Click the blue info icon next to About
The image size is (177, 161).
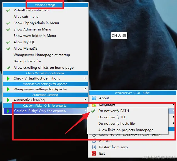(x=94, y=98)
